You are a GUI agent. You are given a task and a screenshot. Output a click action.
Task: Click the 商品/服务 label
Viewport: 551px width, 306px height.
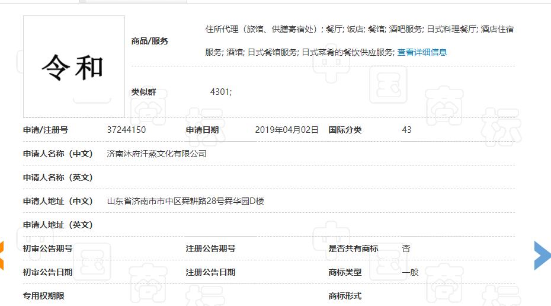click(x=150, y=41)
